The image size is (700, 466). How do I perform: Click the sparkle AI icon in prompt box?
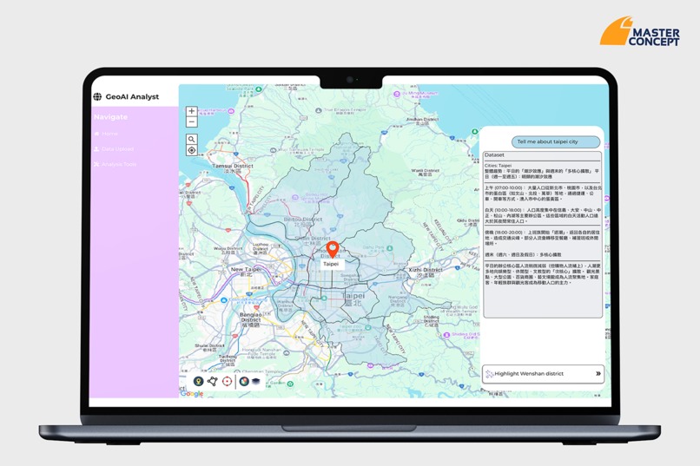(489, 374)
